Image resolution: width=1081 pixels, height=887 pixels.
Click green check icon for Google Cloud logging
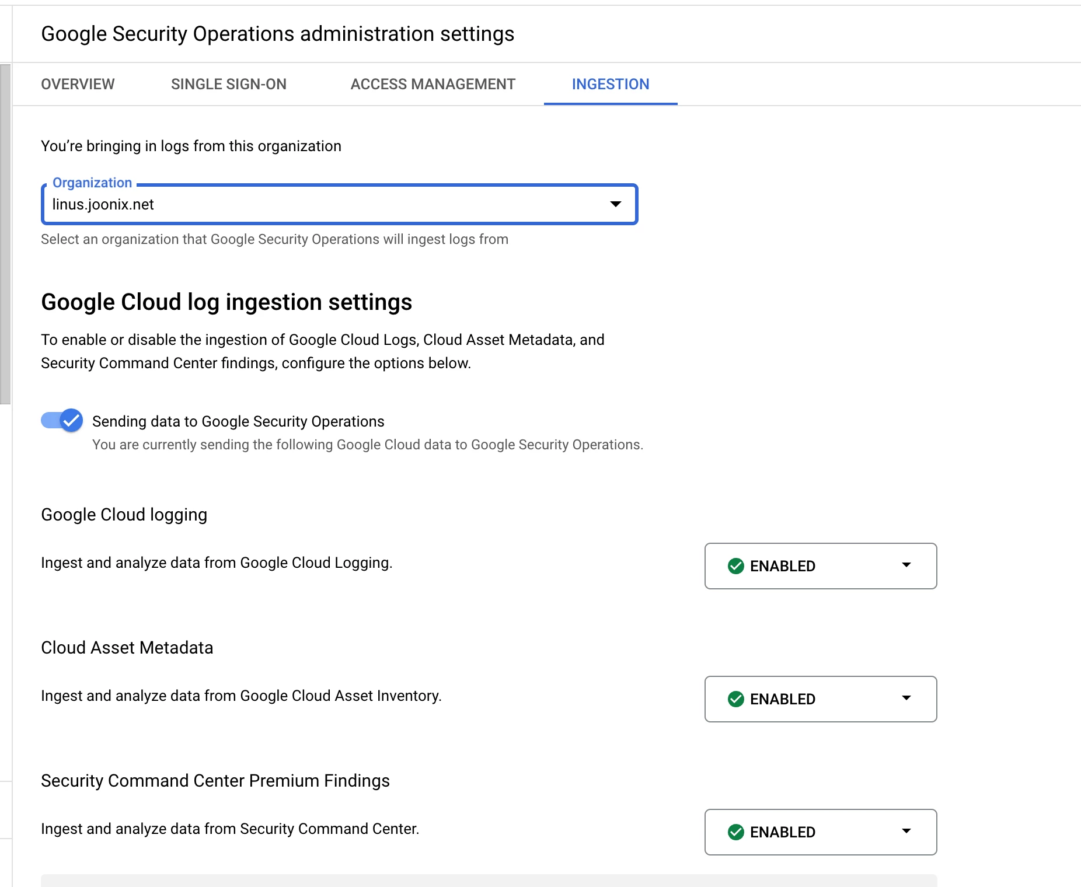tap(736, 566)
